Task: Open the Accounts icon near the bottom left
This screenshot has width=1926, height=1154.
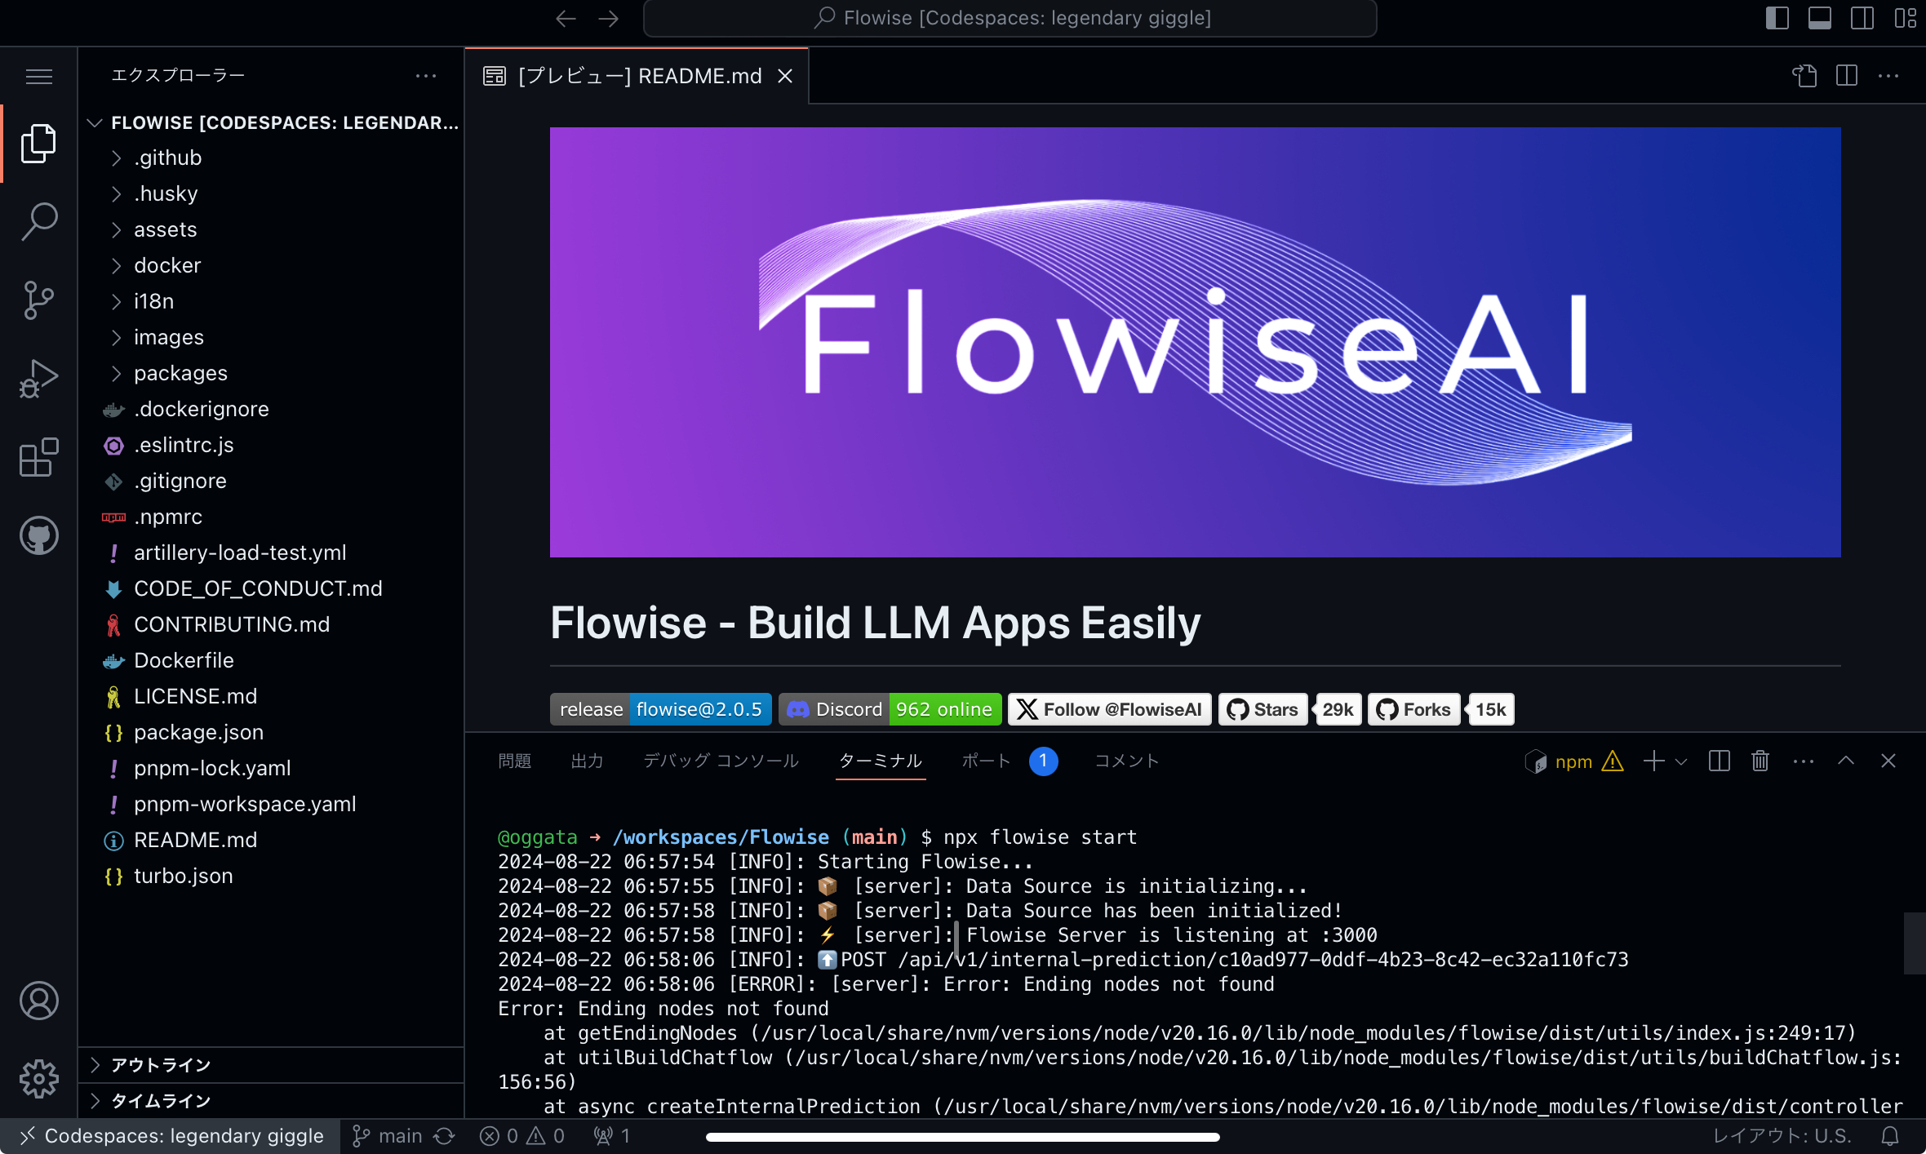Action: tap(38, 1001)
